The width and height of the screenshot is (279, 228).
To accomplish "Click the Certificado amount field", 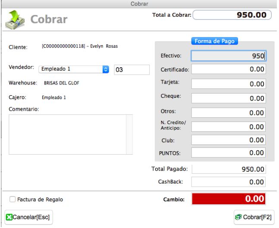I will (229, 69).
